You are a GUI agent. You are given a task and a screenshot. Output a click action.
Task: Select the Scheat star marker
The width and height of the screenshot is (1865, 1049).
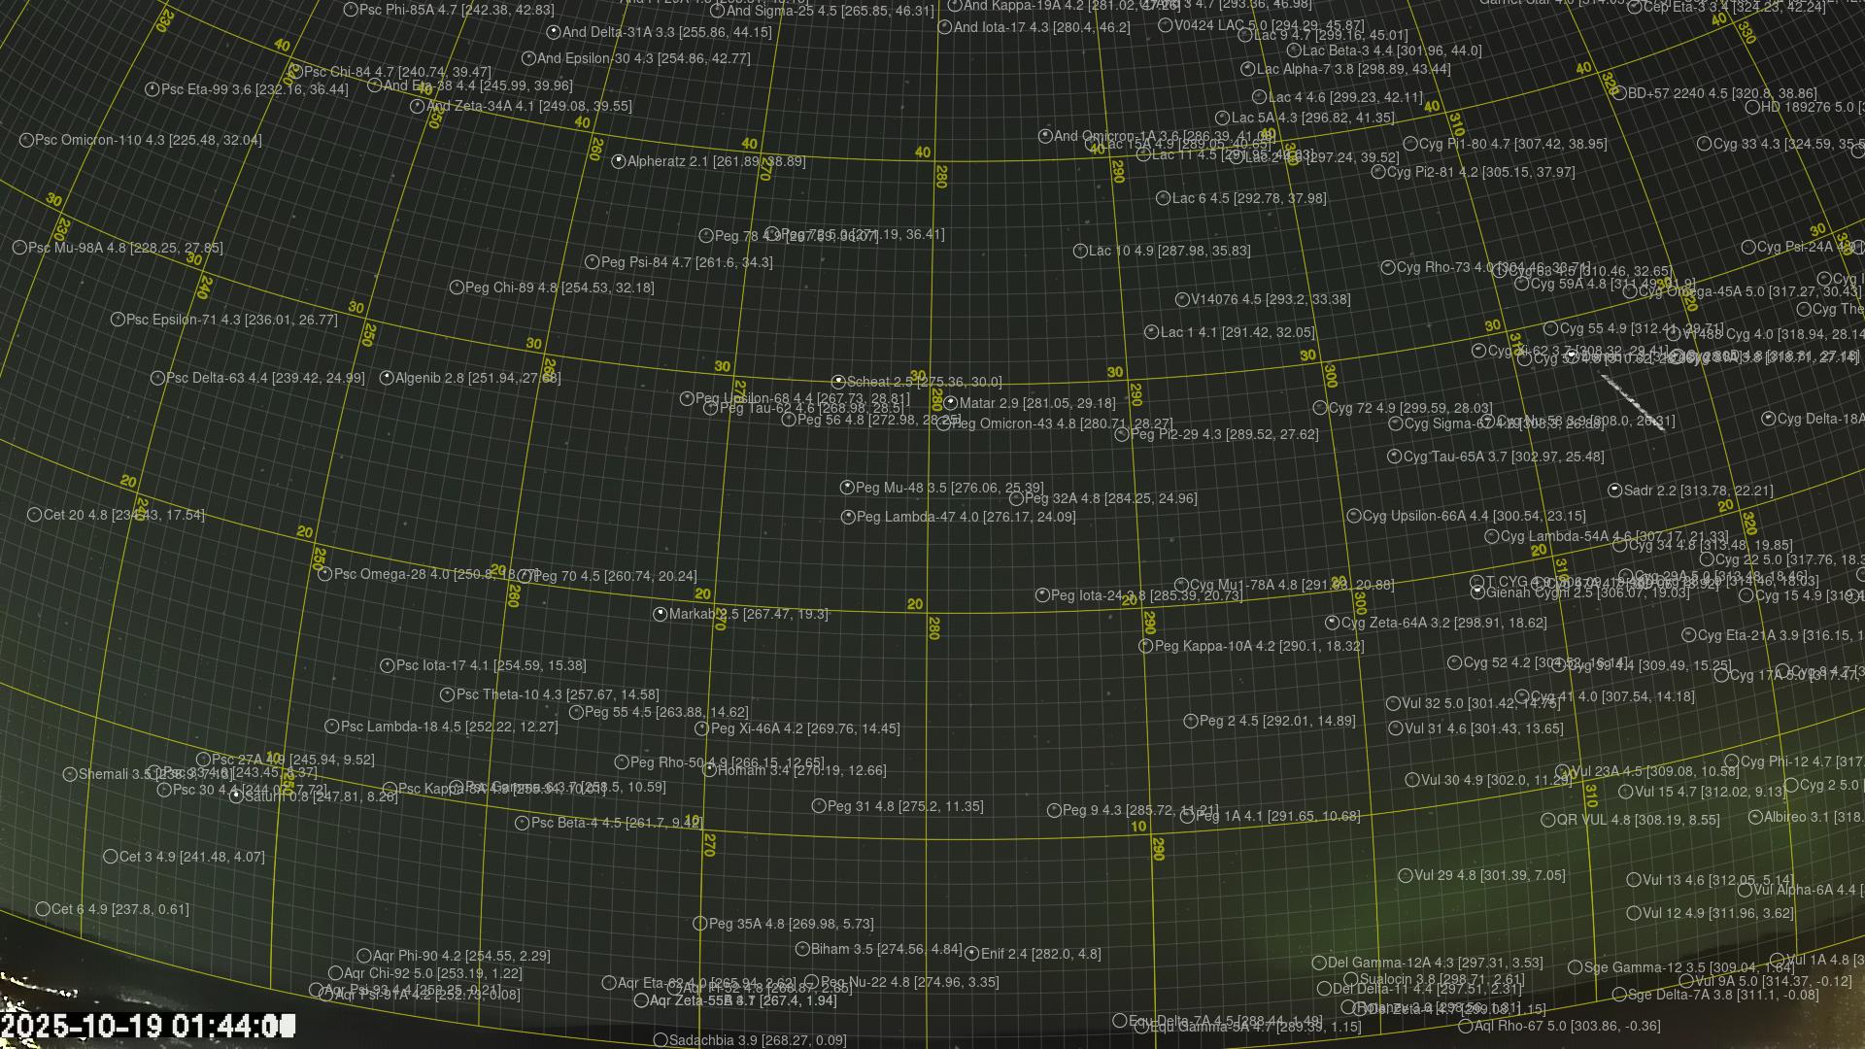click(838, 383)
